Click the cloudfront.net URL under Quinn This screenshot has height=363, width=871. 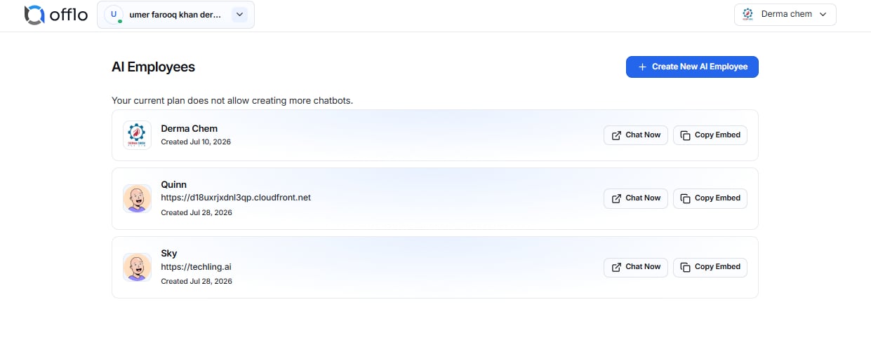[236, 198]
